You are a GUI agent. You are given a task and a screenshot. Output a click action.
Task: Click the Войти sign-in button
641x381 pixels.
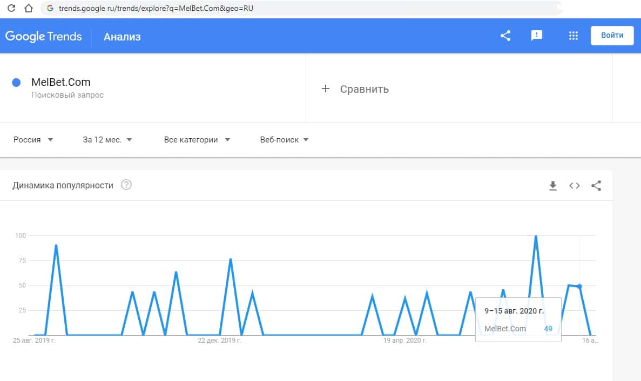(612, 36)
